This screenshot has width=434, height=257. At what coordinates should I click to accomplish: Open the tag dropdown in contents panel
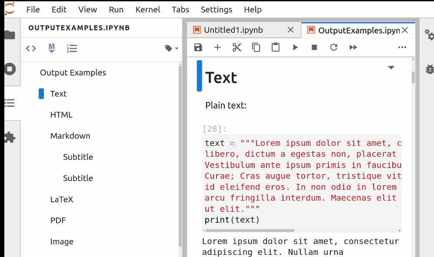[x=171, y=49]
